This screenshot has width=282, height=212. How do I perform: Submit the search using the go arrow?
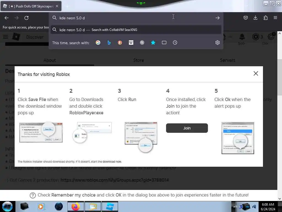(218, 18)
